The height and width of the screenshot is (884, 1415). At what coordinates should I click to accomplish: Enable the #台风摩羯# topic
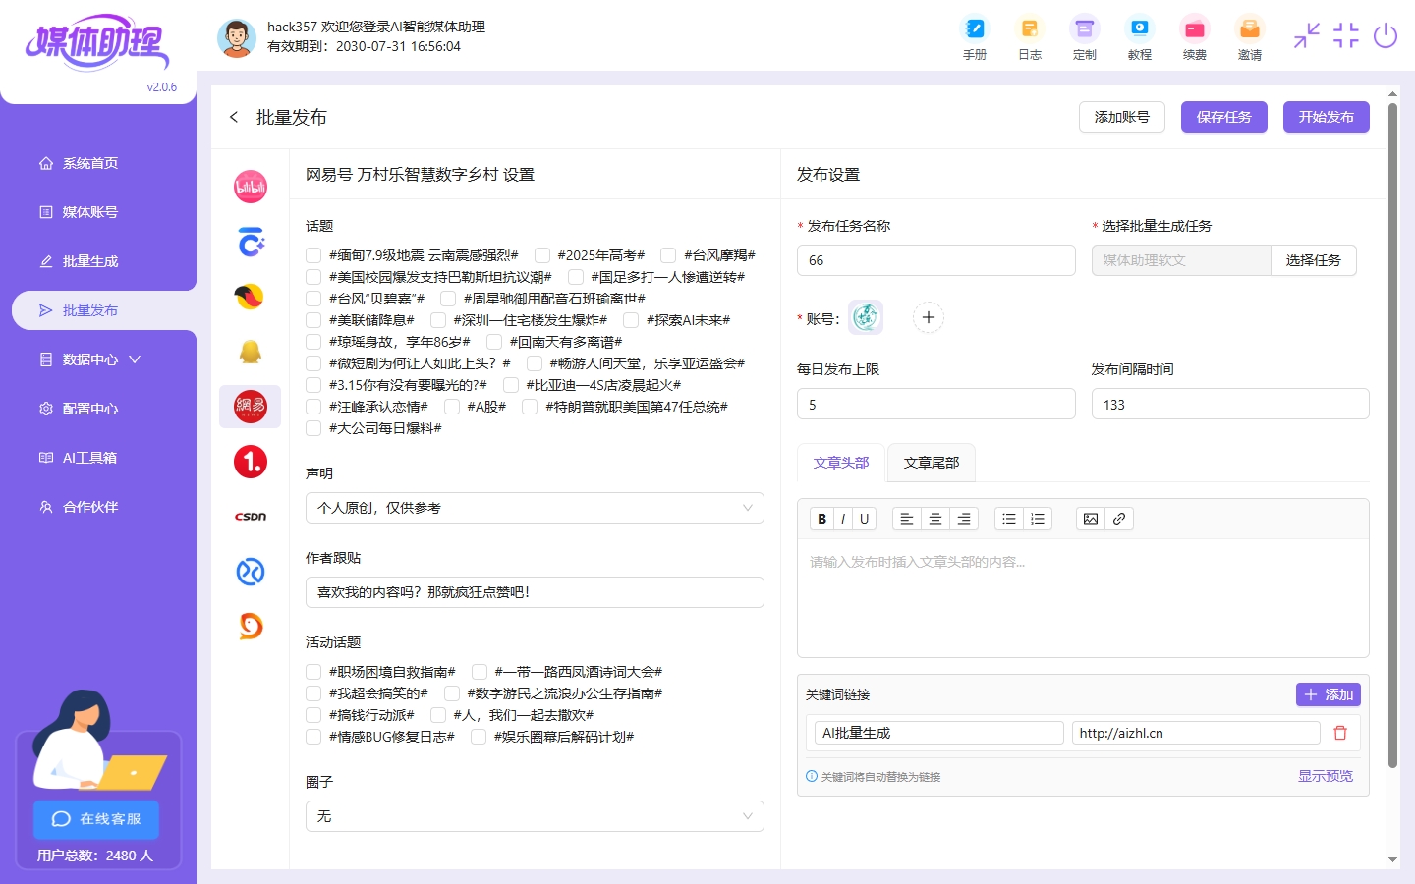(x=667, y=254)
